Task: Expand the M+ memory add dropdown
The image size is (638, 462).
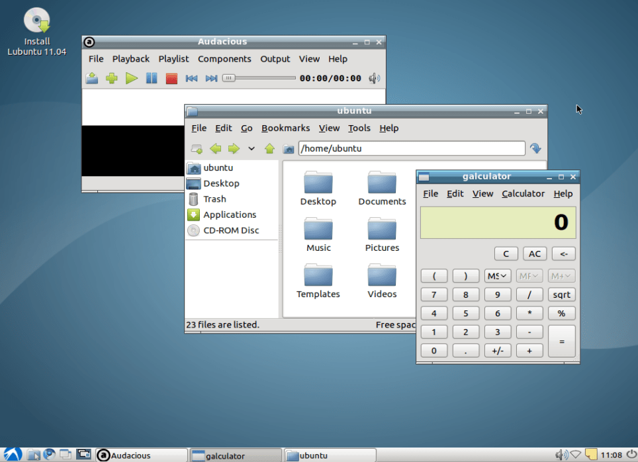Action: [561, 276]
